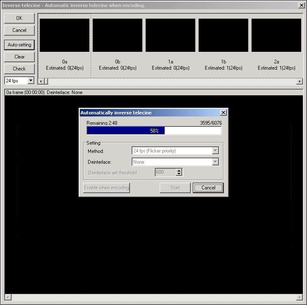Click the 58% progress bar

point(154,131)
